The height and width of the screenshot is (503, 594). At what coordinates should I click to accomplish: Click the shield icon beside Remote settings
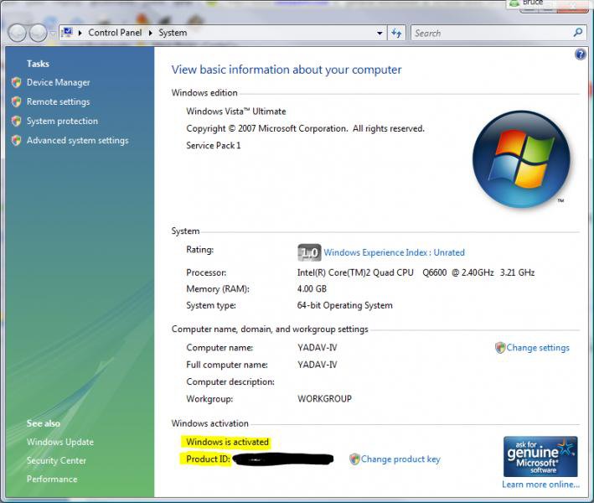[x=16, y=101]
